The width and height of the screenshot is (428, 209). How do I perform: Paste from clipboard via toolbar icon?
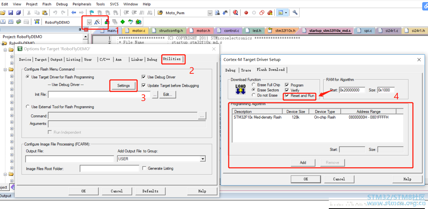point(45,13)
